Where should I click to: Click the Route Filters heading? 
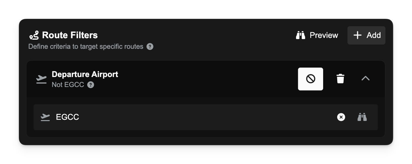point(70,35)
